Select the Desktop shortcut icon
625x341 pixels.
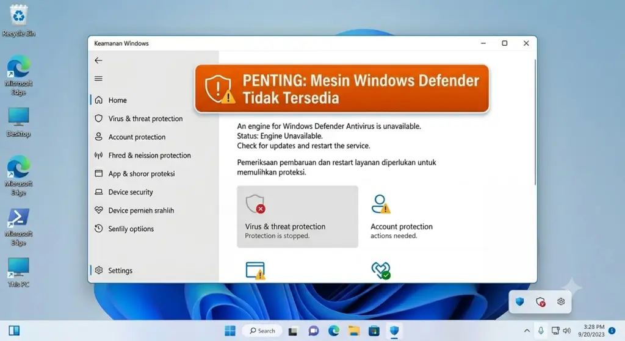(18, 123)
